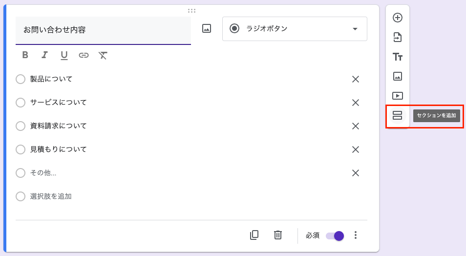Click 選択肢を追加 to add an option
Viewport: 466px width, 256px height.
point(51,196)
